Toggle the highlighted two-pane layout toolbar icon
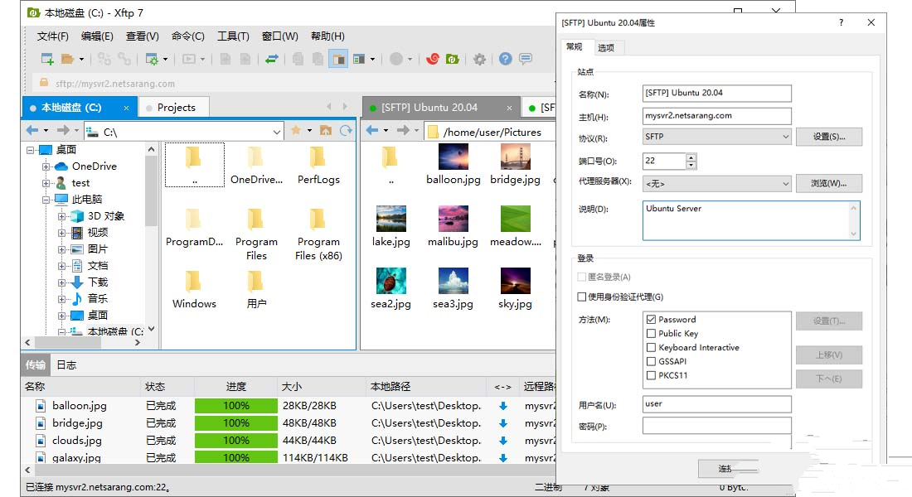The height and width of the screenshot is (497, 912). click(x=338, y=59)
